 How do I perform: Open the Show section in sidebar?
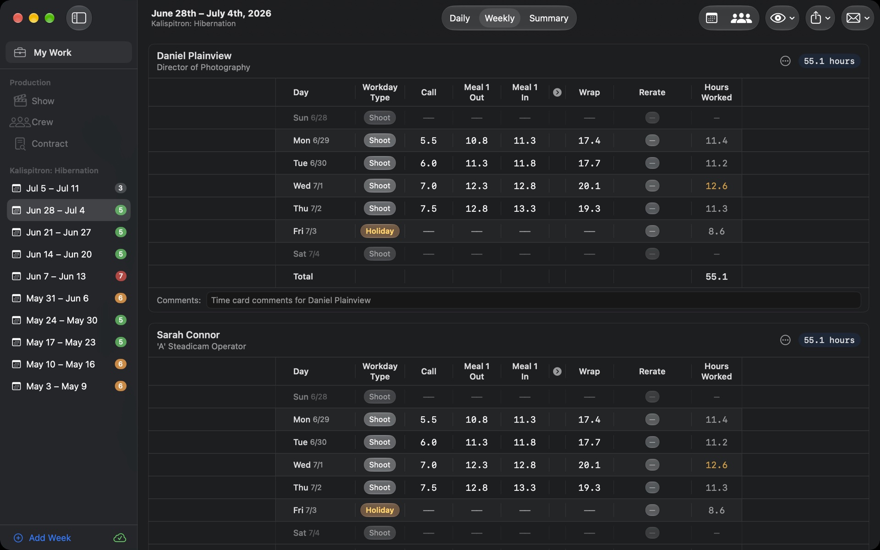click(43, 101)
